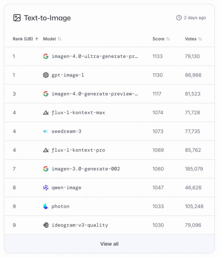Sort the leaderboard by Votes
Image resolution: width=220 pixels, height=258 pixels.
(x=200, y=39)
